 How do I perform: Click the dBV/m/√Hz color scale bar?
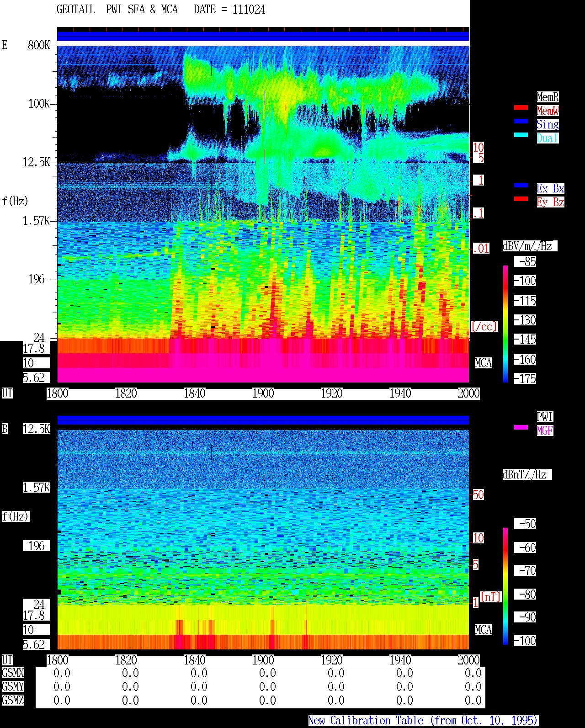tap(505, 324)
